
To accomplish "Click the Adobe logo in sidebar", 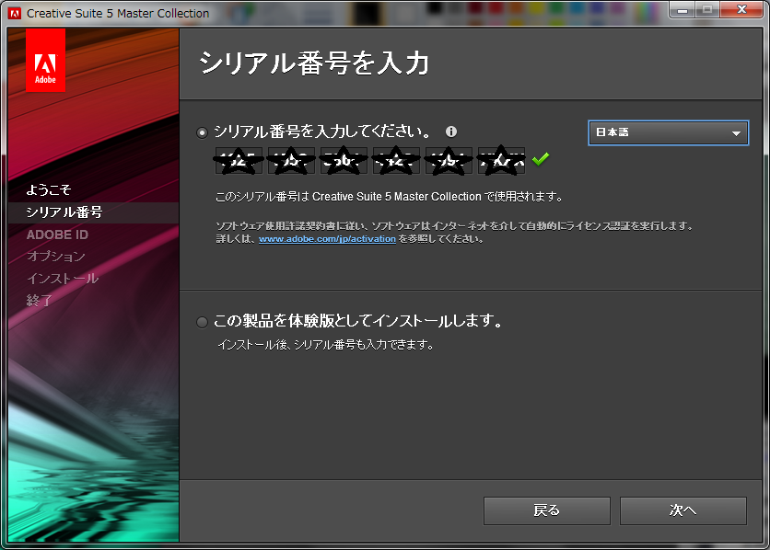I will pyautogui.click(x=45, y=61).
